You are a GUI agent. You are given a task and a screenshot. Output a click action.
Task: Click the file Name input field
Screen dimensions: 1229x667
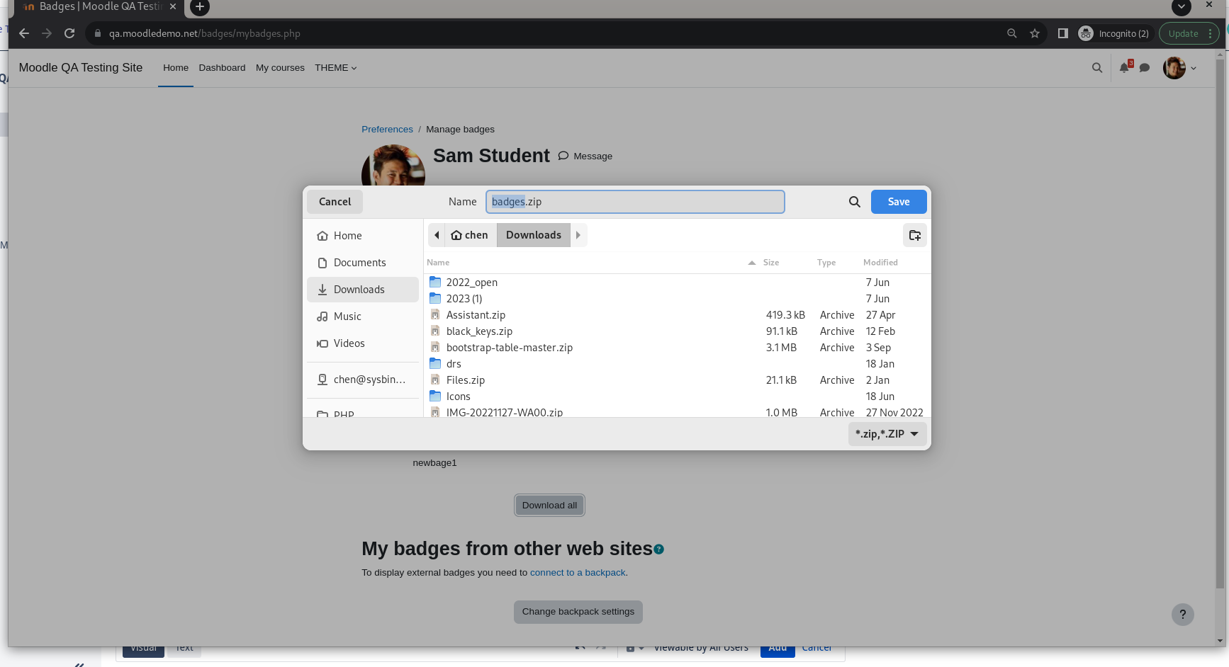coord(635,202)
